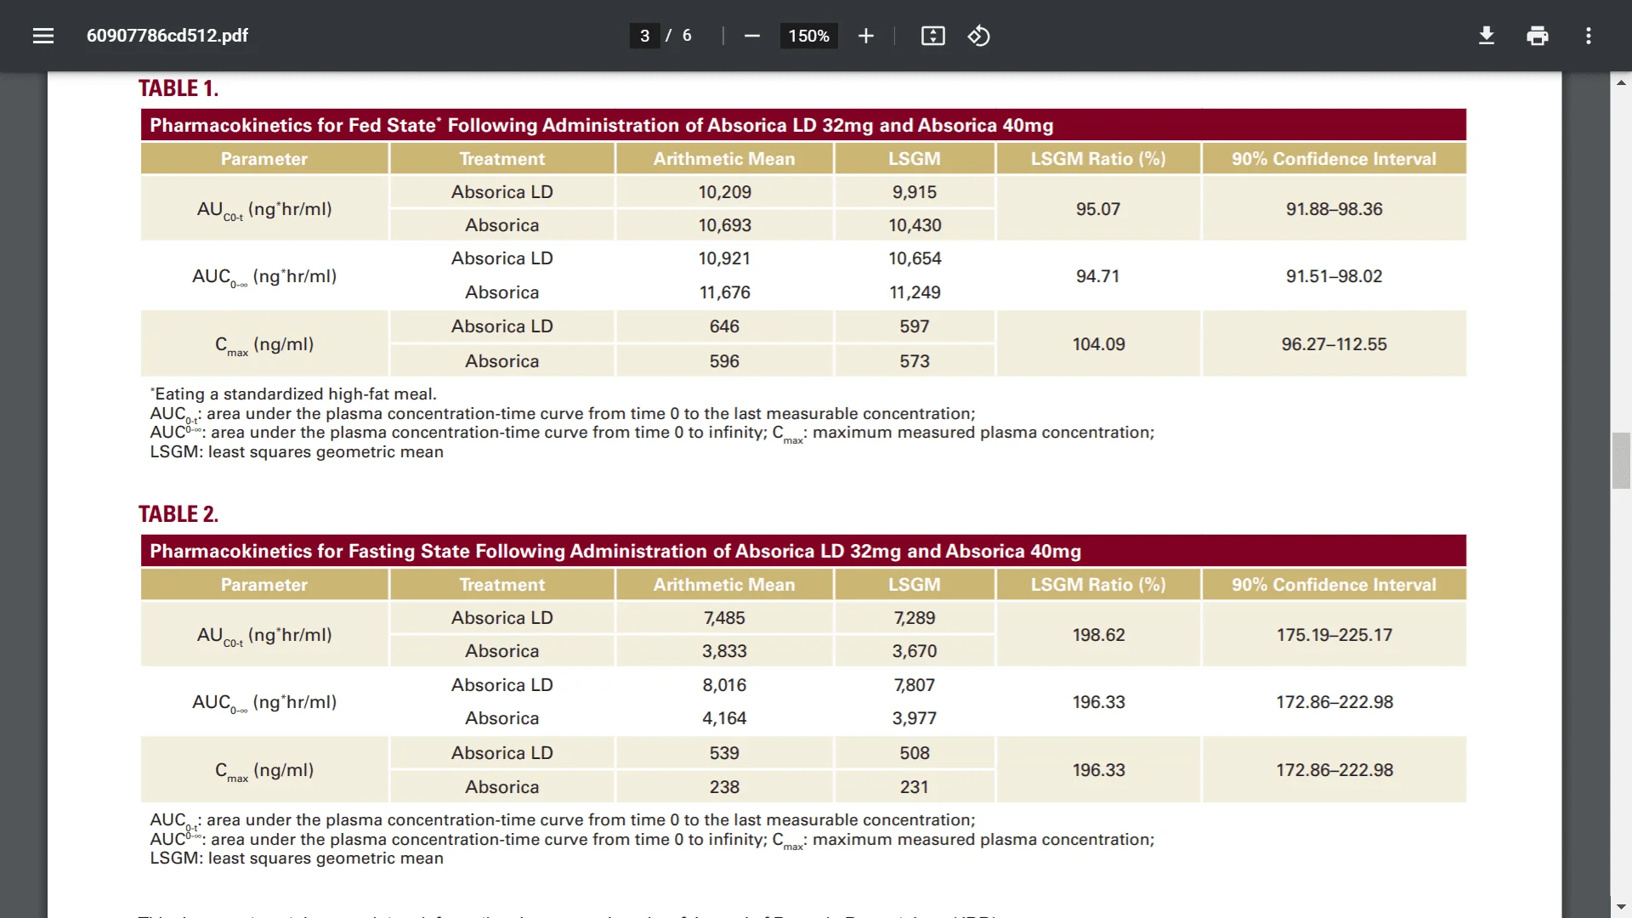
Task: Select the value 573
Action: click(x=915, y=361)
